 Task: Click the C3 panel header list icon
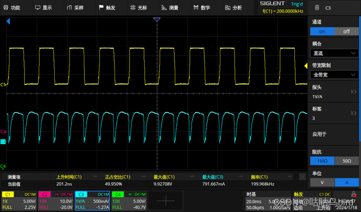[x=317, y=8]
